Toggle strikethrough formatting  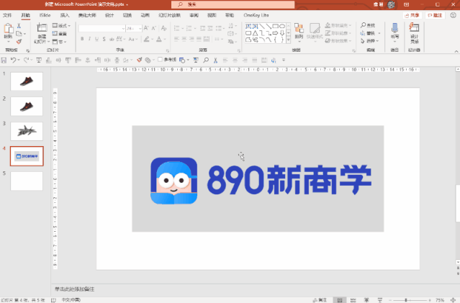point(112,39)
